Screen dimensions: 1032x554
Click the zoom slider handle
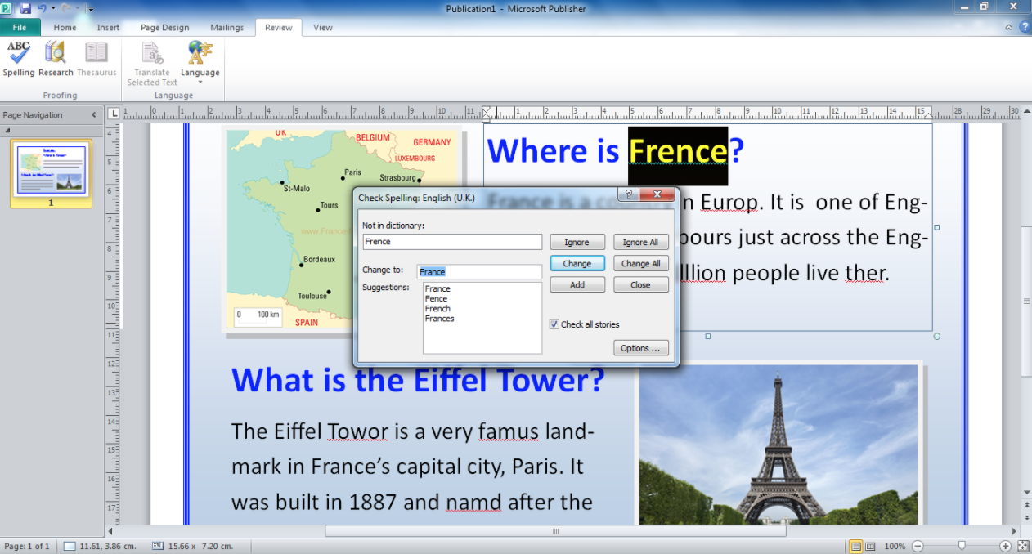coord(962,546)
